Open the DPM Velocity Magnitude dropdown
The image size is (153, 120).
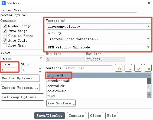(99, 47)
